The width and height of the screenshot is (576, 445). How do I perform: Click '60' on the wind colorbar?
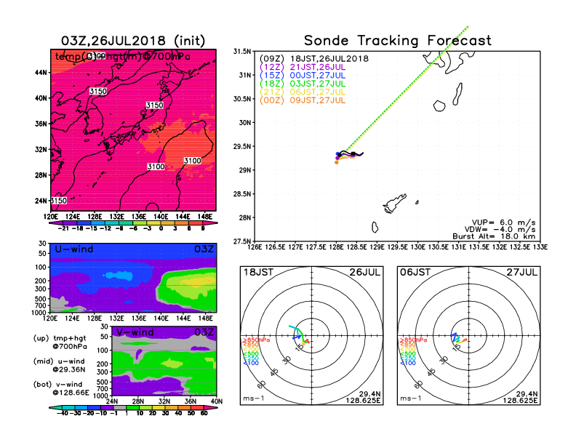(x=204, y=414)
